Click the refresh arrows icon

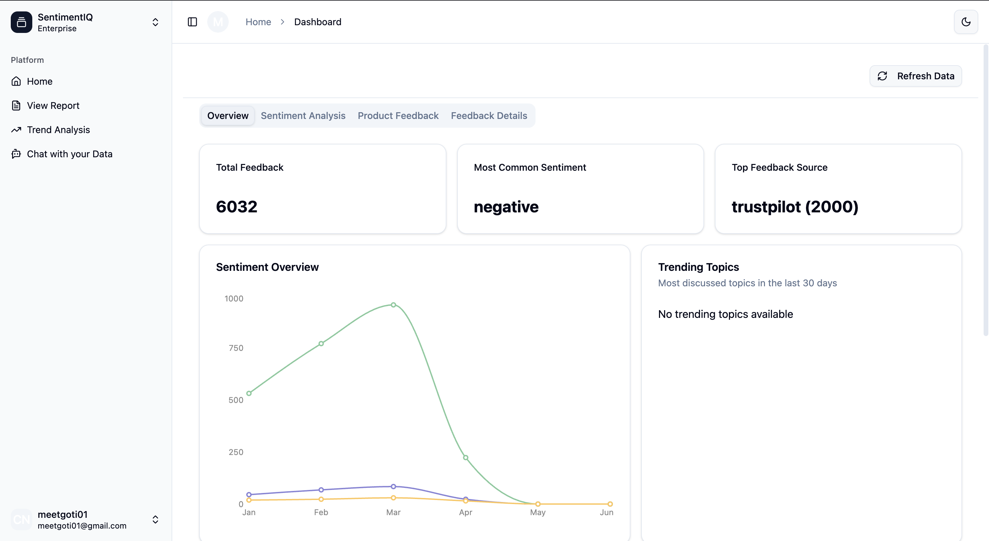pos(882,76)
